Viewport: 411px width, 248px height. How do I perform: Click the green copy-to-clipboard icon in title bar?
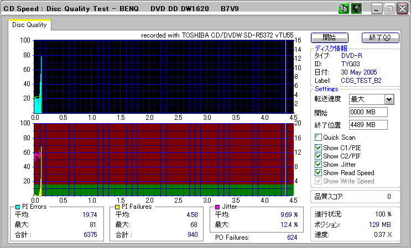pos(344,9)
